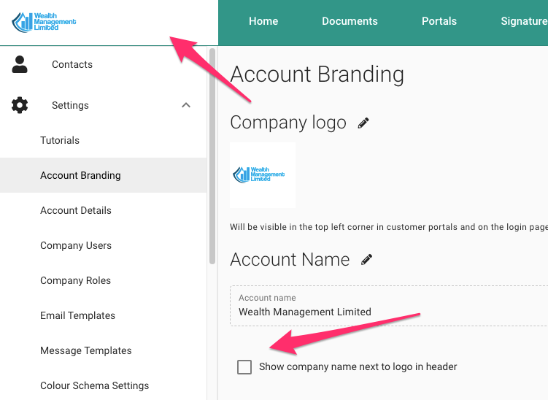Image resolution: width=548 pixels, height=400 pixels.
Task: Click the Settings gear icon
Action: pos(20,105)
